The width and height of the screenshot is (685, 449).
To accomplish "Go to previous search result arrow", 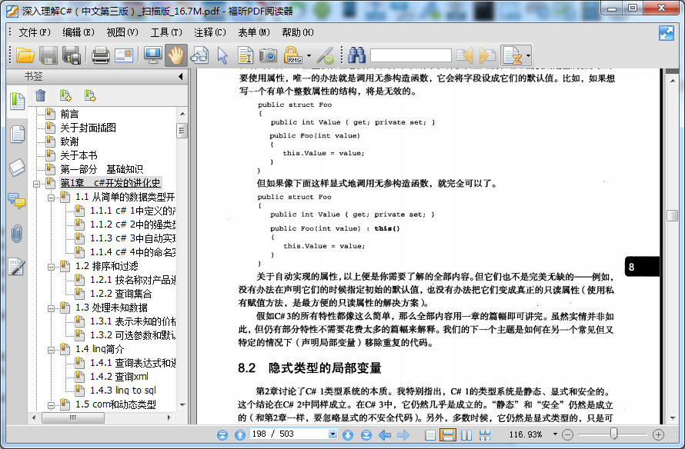I will [464, 55].
